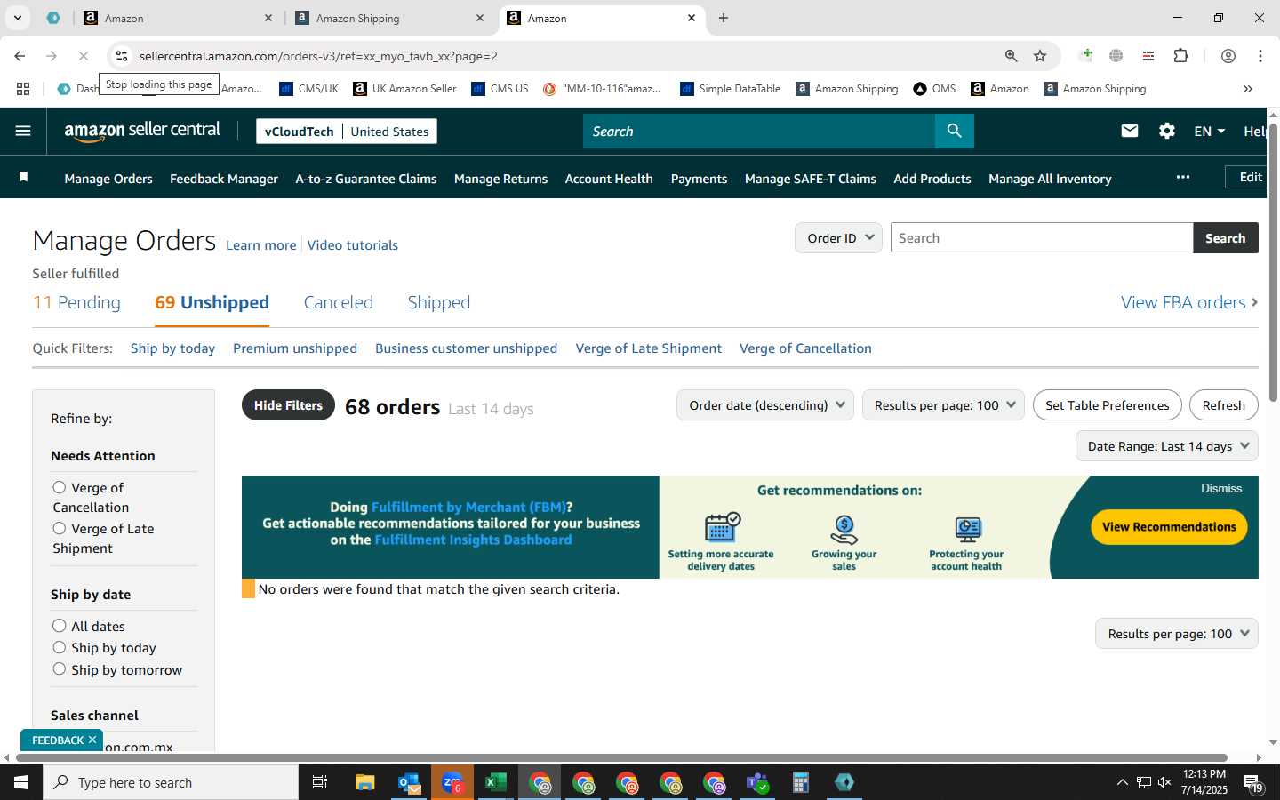Stop loading the page in Chrome
This screenshot has width=1280, height=800.
(x=83, y=56)
